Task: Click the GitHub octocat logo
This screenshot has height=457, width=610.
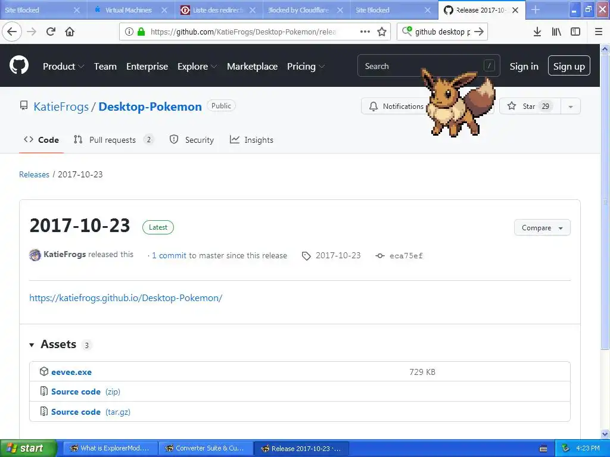Action: (x=18, y=65)
